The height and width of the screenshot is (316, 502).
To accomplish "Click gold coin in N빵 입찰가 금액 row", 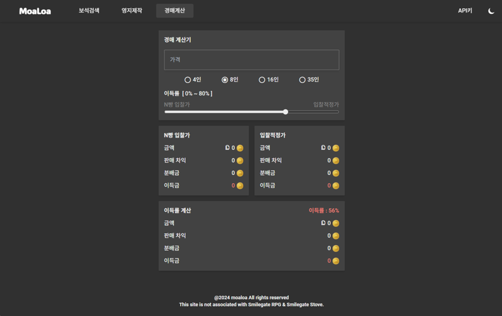I will pyautogui.click(x=240, y=148).
